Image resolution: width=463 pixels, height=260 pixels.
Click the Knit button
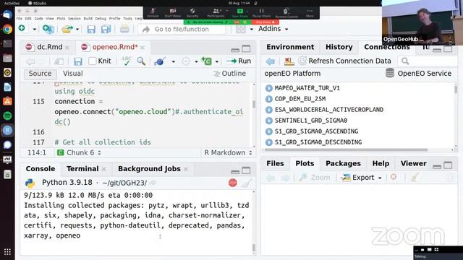(x=104, y=61)
